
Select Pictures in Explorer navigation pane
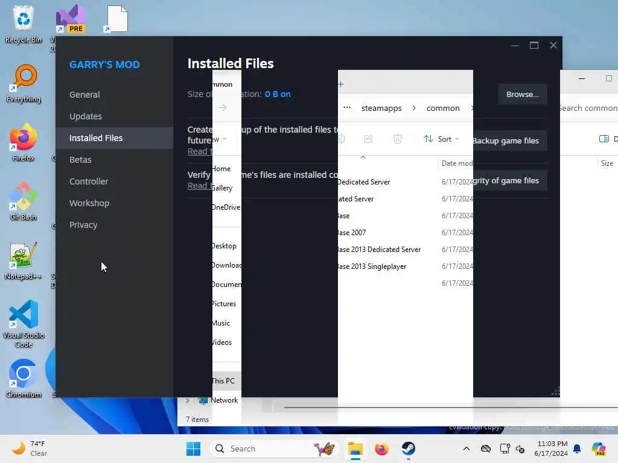223,304
